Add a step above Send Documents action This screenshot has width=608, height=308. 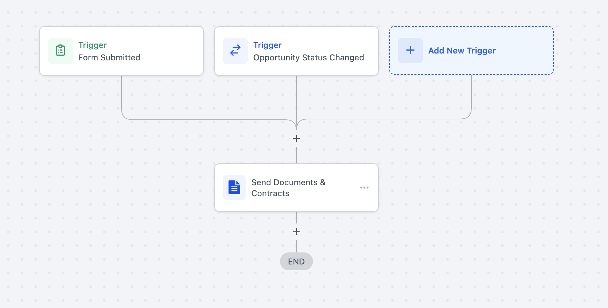[x=296, y=139]
